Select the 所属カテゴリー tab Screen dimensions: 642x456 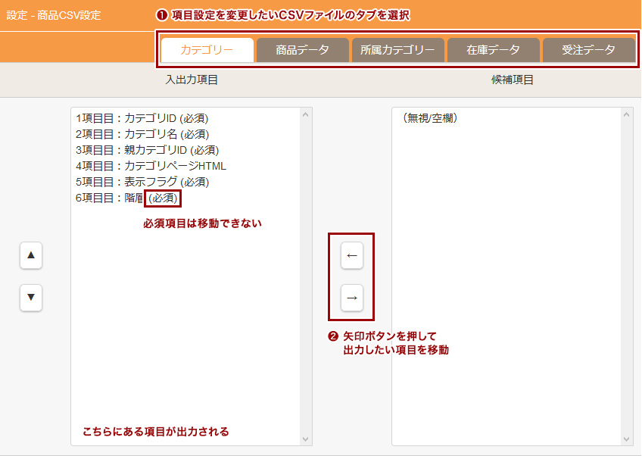click(397, 50)
